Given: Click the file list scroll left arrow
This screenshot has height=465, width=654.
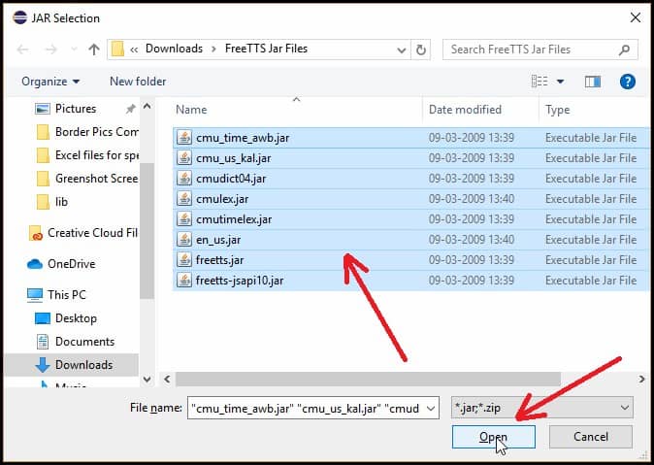Looking at the screenshot, I should [167, 379].
